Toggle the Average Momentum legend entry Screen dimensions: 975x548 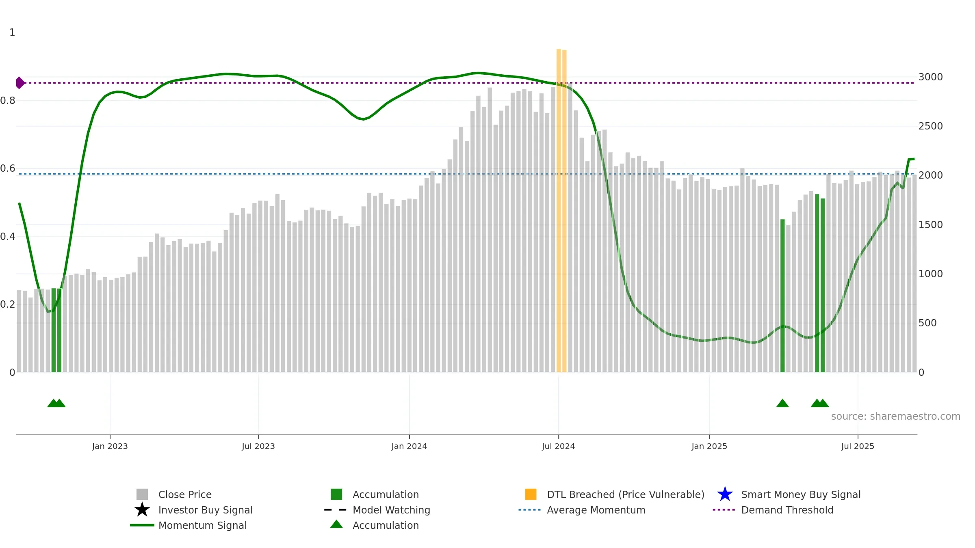tap(596, 510)
